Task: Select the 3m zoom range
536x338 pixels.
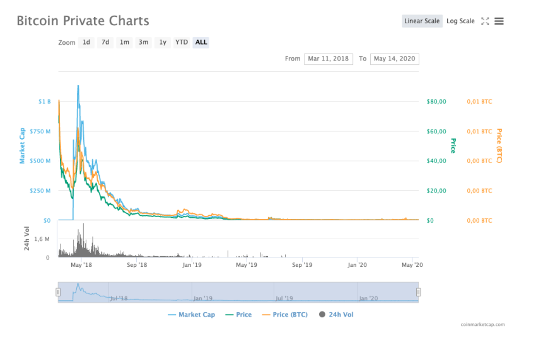Action: [x=144, y=42]
